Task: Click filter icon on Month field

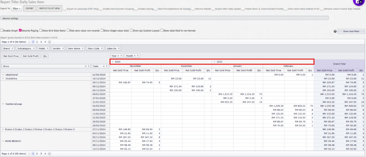Action: tap(138, 56)
